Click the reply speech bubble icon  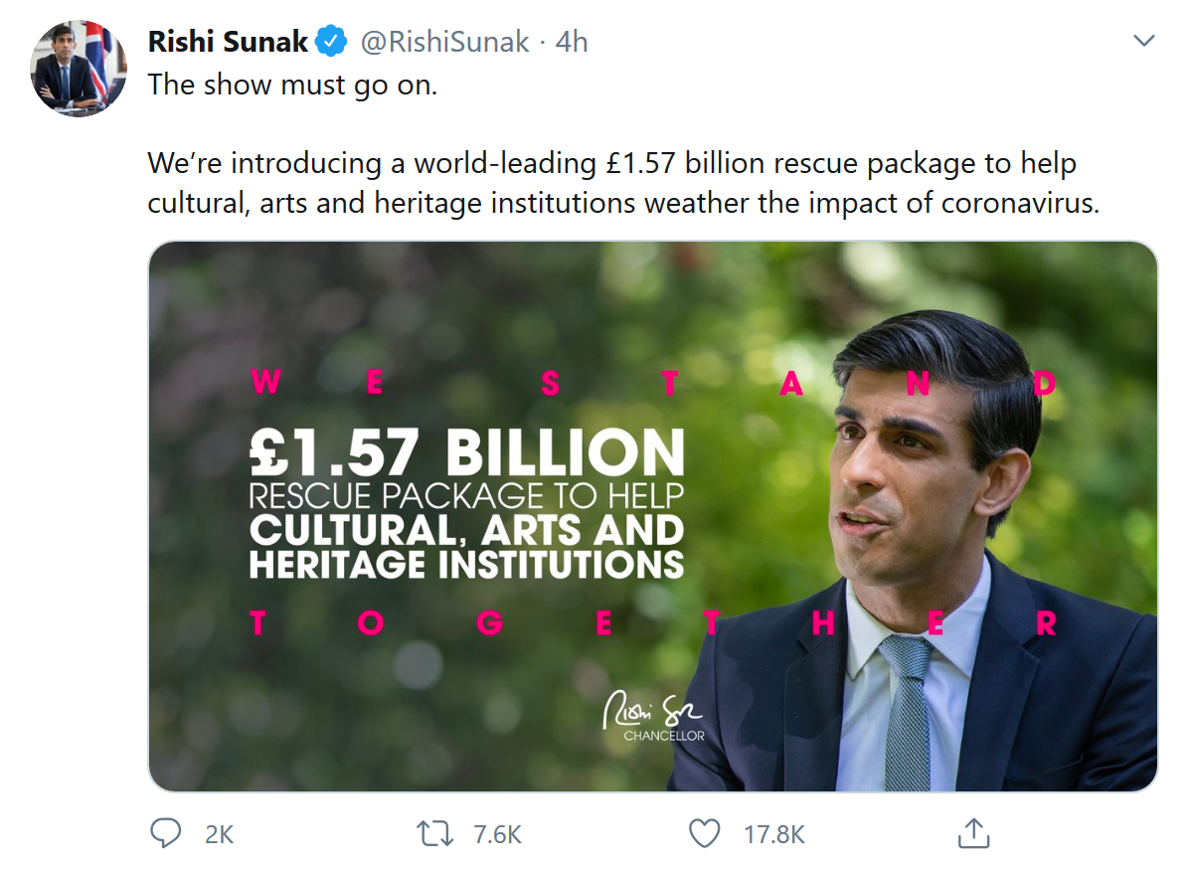coord(166,833)
